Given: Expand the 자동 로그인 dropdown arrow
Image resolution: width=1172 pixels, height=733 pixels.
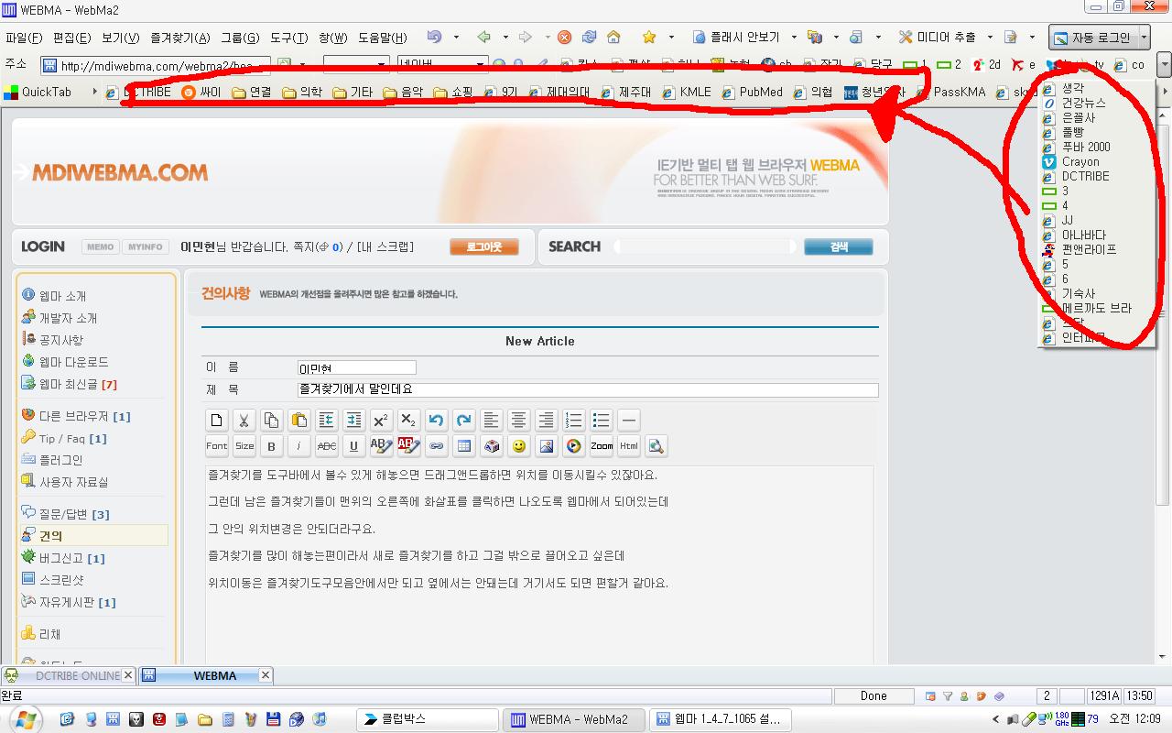Looking at the screenshot, I should click(x=1144, y=38).
